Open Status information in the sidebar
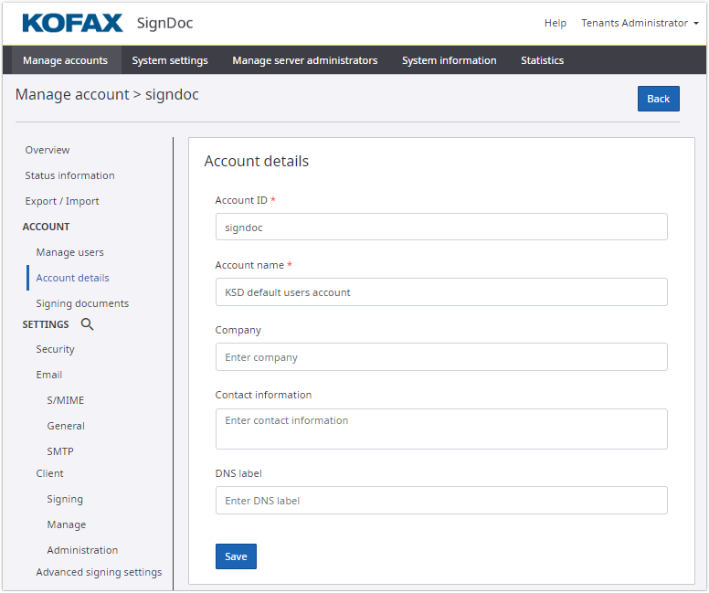The height and width of the screenshot is (593, 709). (69, 175)
